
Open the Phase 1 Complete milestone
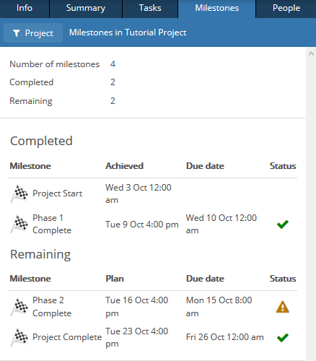pos(52,224)
